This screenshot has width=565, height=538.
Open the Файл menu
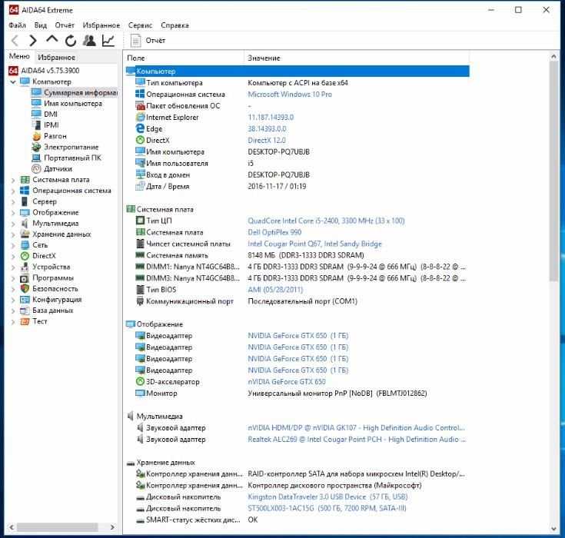17,25
